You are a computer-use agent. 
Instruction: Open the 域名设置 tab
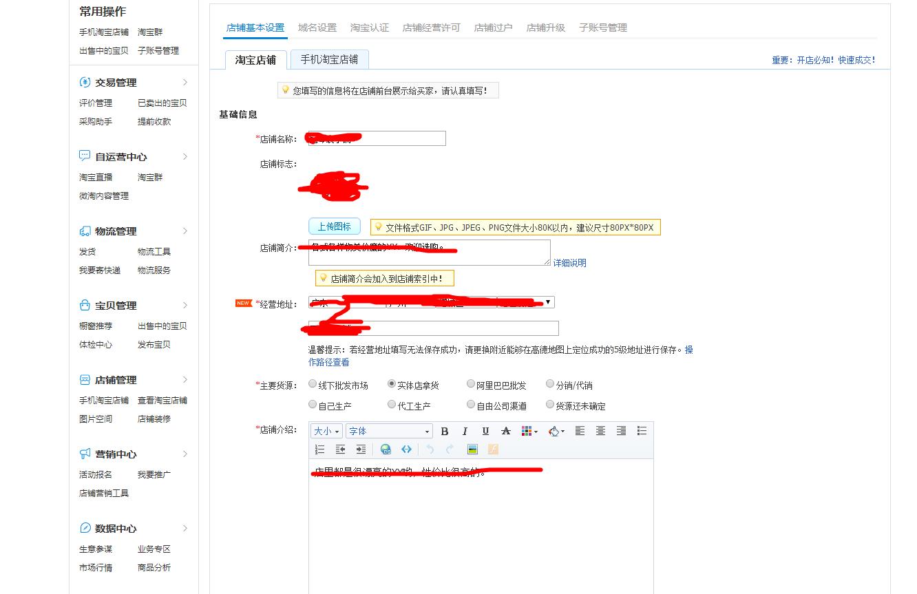316,28
